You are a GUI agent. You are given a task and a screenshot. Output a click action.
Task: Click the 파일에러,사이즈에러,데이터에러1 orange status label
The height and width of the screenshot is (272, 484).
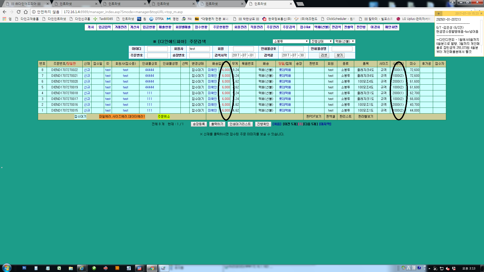pyautogui.click(x=122, y=117)
